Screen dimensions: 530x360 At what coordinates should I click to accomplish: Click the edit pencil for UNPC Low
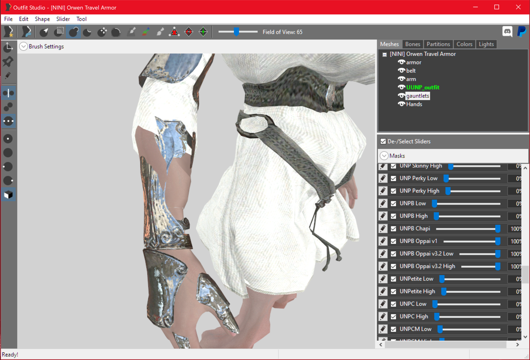click(383, 304)
